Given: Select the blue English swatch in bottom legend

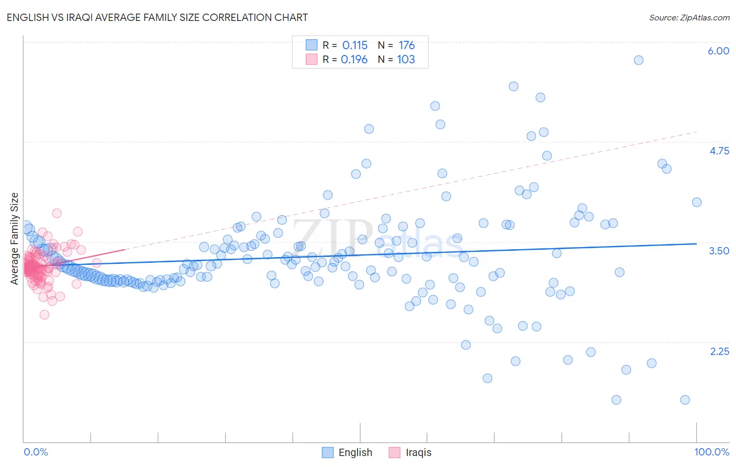Looking at the screenshot, I should tap(328, 452).
